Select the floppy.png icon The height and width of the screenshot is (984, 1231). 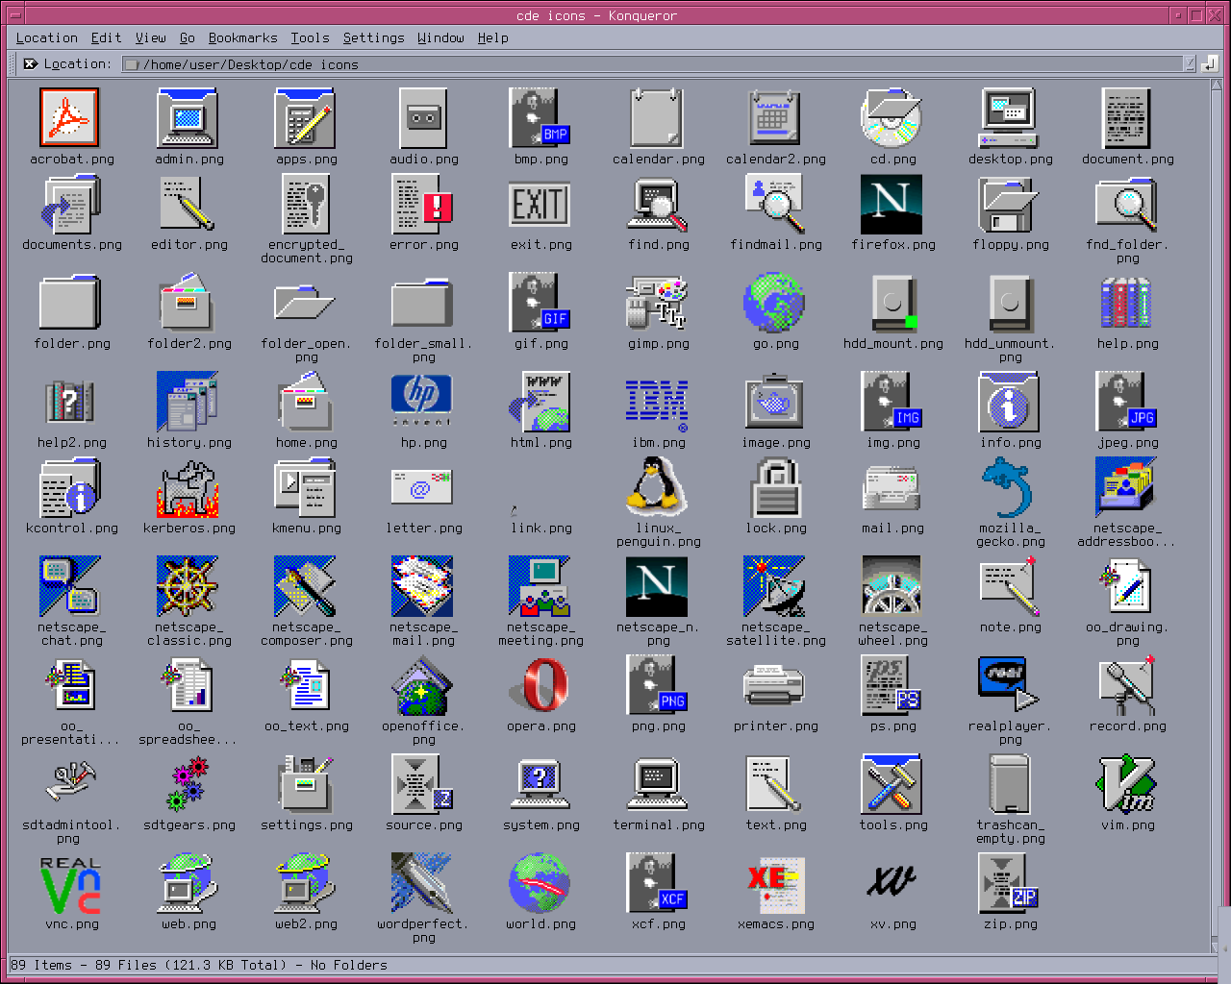pyautogui.click(x=1007, y=204)
